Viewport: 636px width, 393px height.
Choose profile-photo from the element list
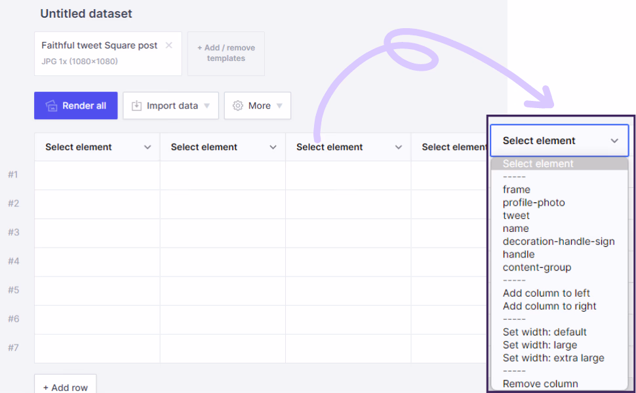tap(533, 202)
